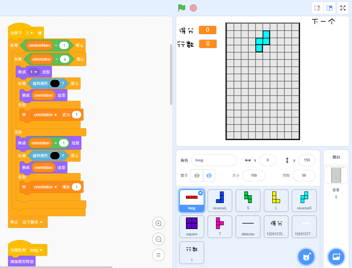
Task: Switch to small stage layout
Action: click(x=317, y=8)
